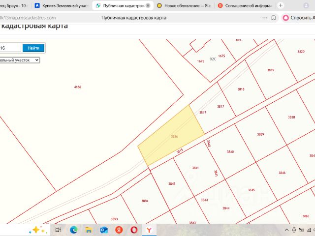Click the roscadastres.com address field

click(x=28, y=18)
